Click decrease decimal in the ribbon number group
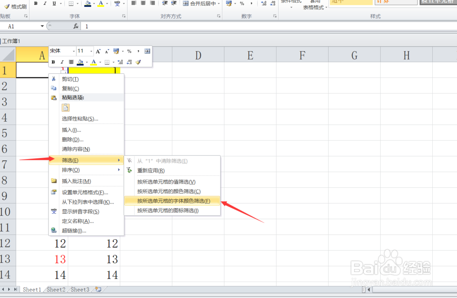Image resolution: width=457 pixels, height=298 pixels. 273,4
